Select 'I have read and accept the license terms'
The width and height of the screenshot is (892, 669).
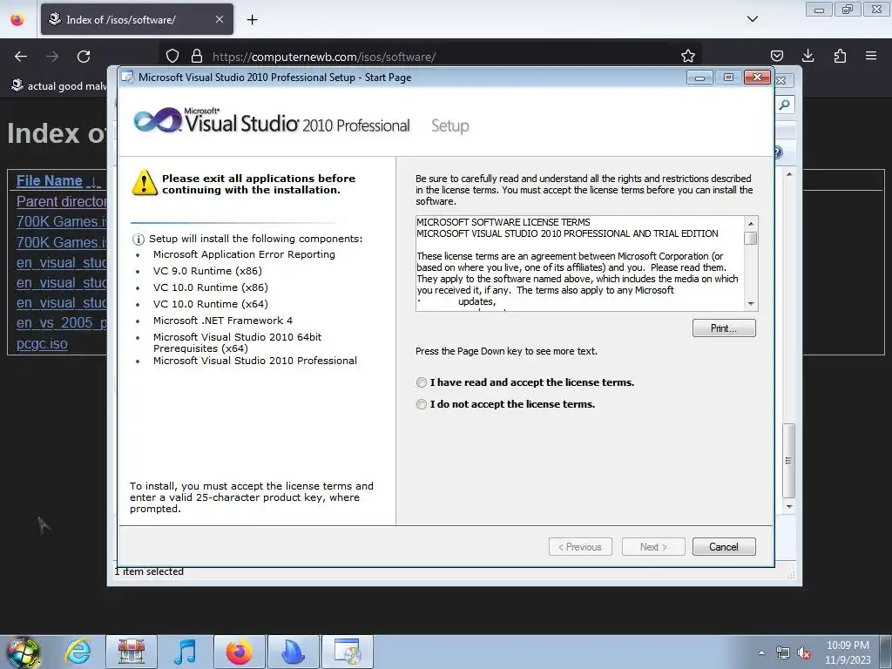pos(422,383)
